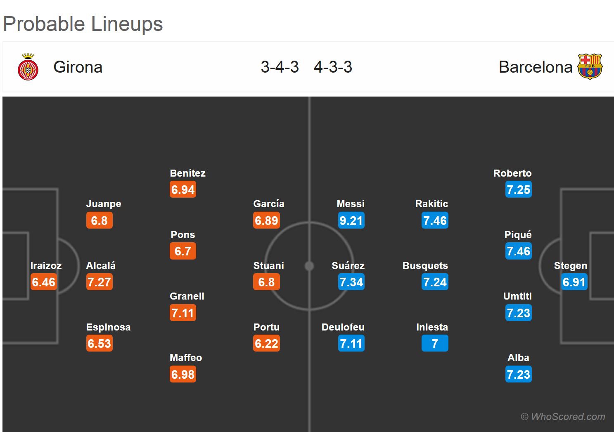The height and width of the screenshot is (432, 614).
Task: Click the Deulofeu player name
Action: 343,327
